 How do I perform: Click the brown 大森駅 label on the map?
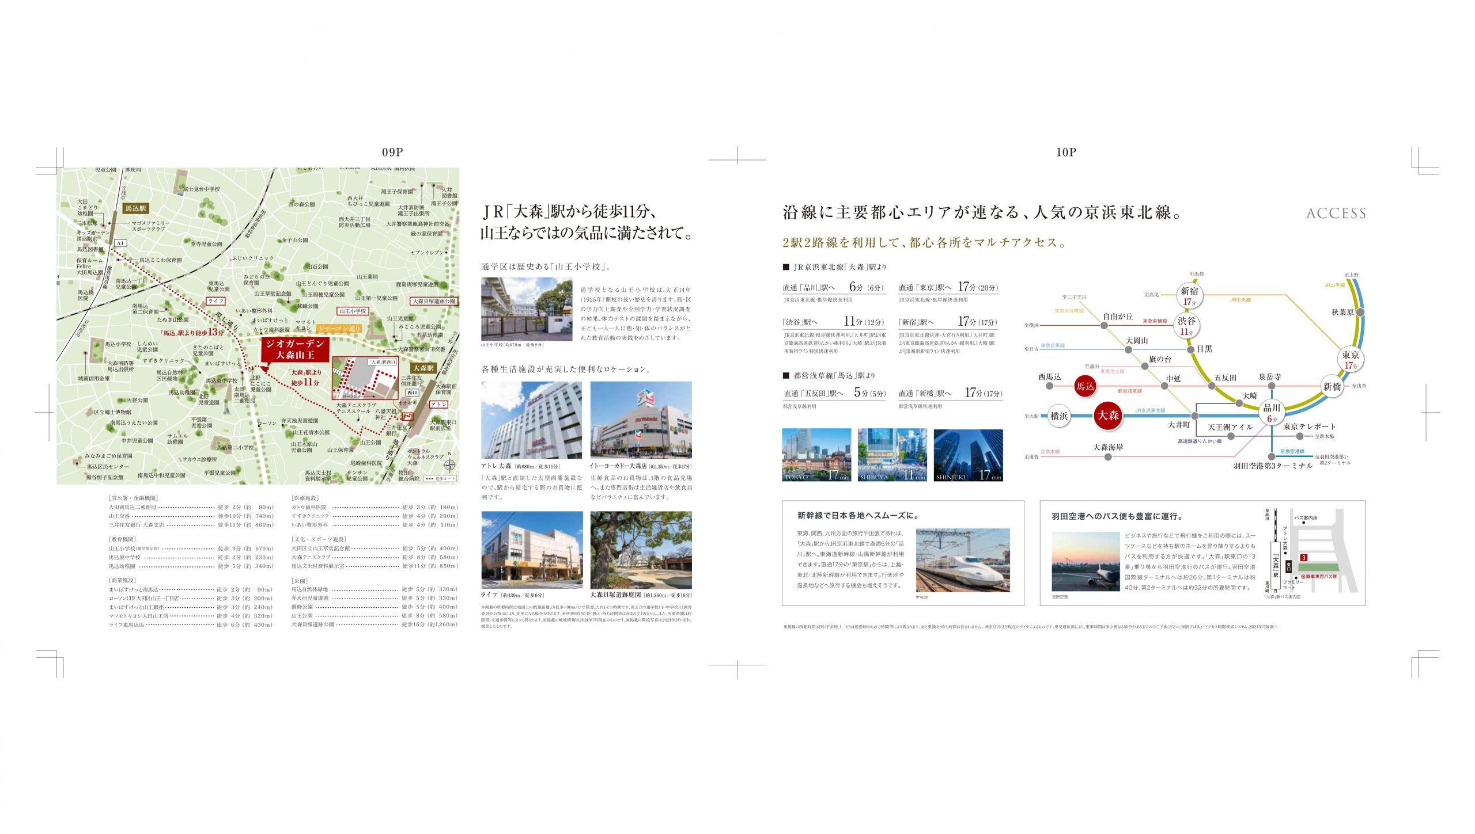[423, 368]
